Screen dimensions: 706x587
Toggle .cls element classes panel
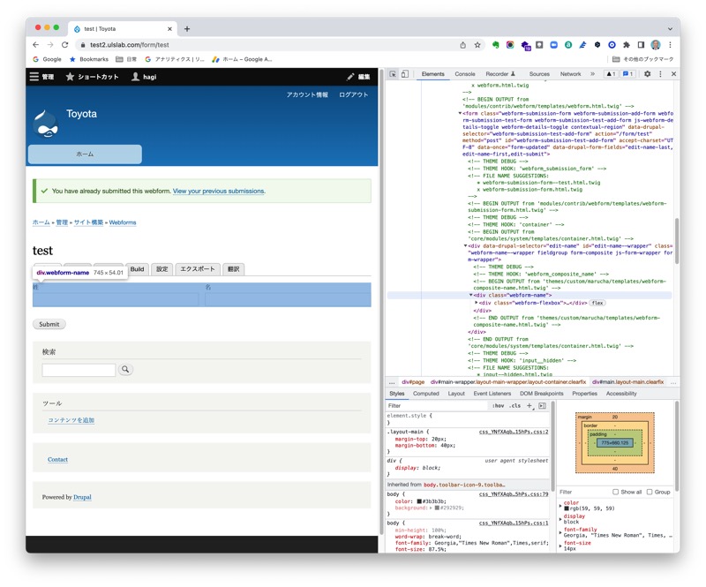click(515, 405)
